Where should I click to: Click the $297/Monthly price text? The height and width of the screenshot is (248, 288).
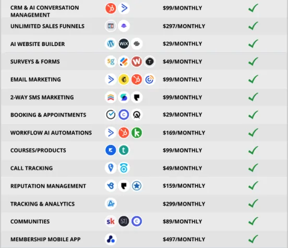184,26
